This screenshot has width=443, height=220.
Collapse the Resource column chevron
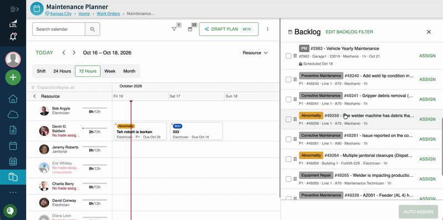(35, 96)
